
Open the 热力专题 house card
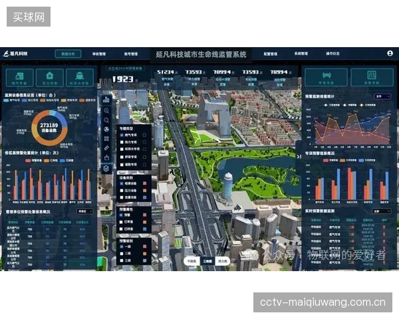(50, 78)
